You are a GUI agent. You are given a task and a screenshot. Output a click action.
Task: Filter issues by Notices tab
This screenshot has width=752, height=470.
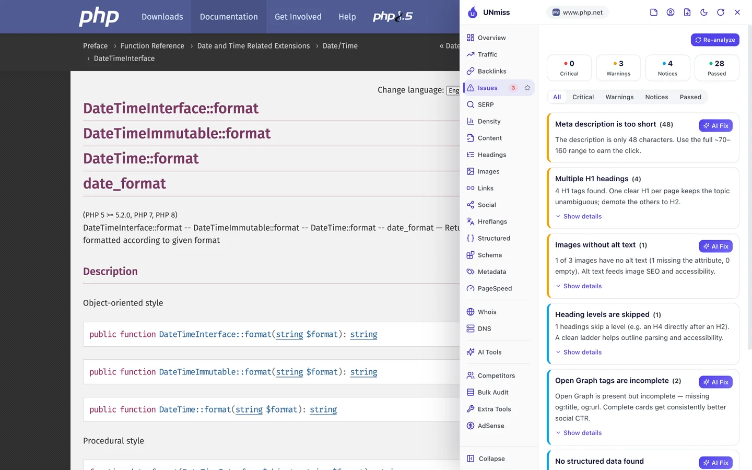656,97
